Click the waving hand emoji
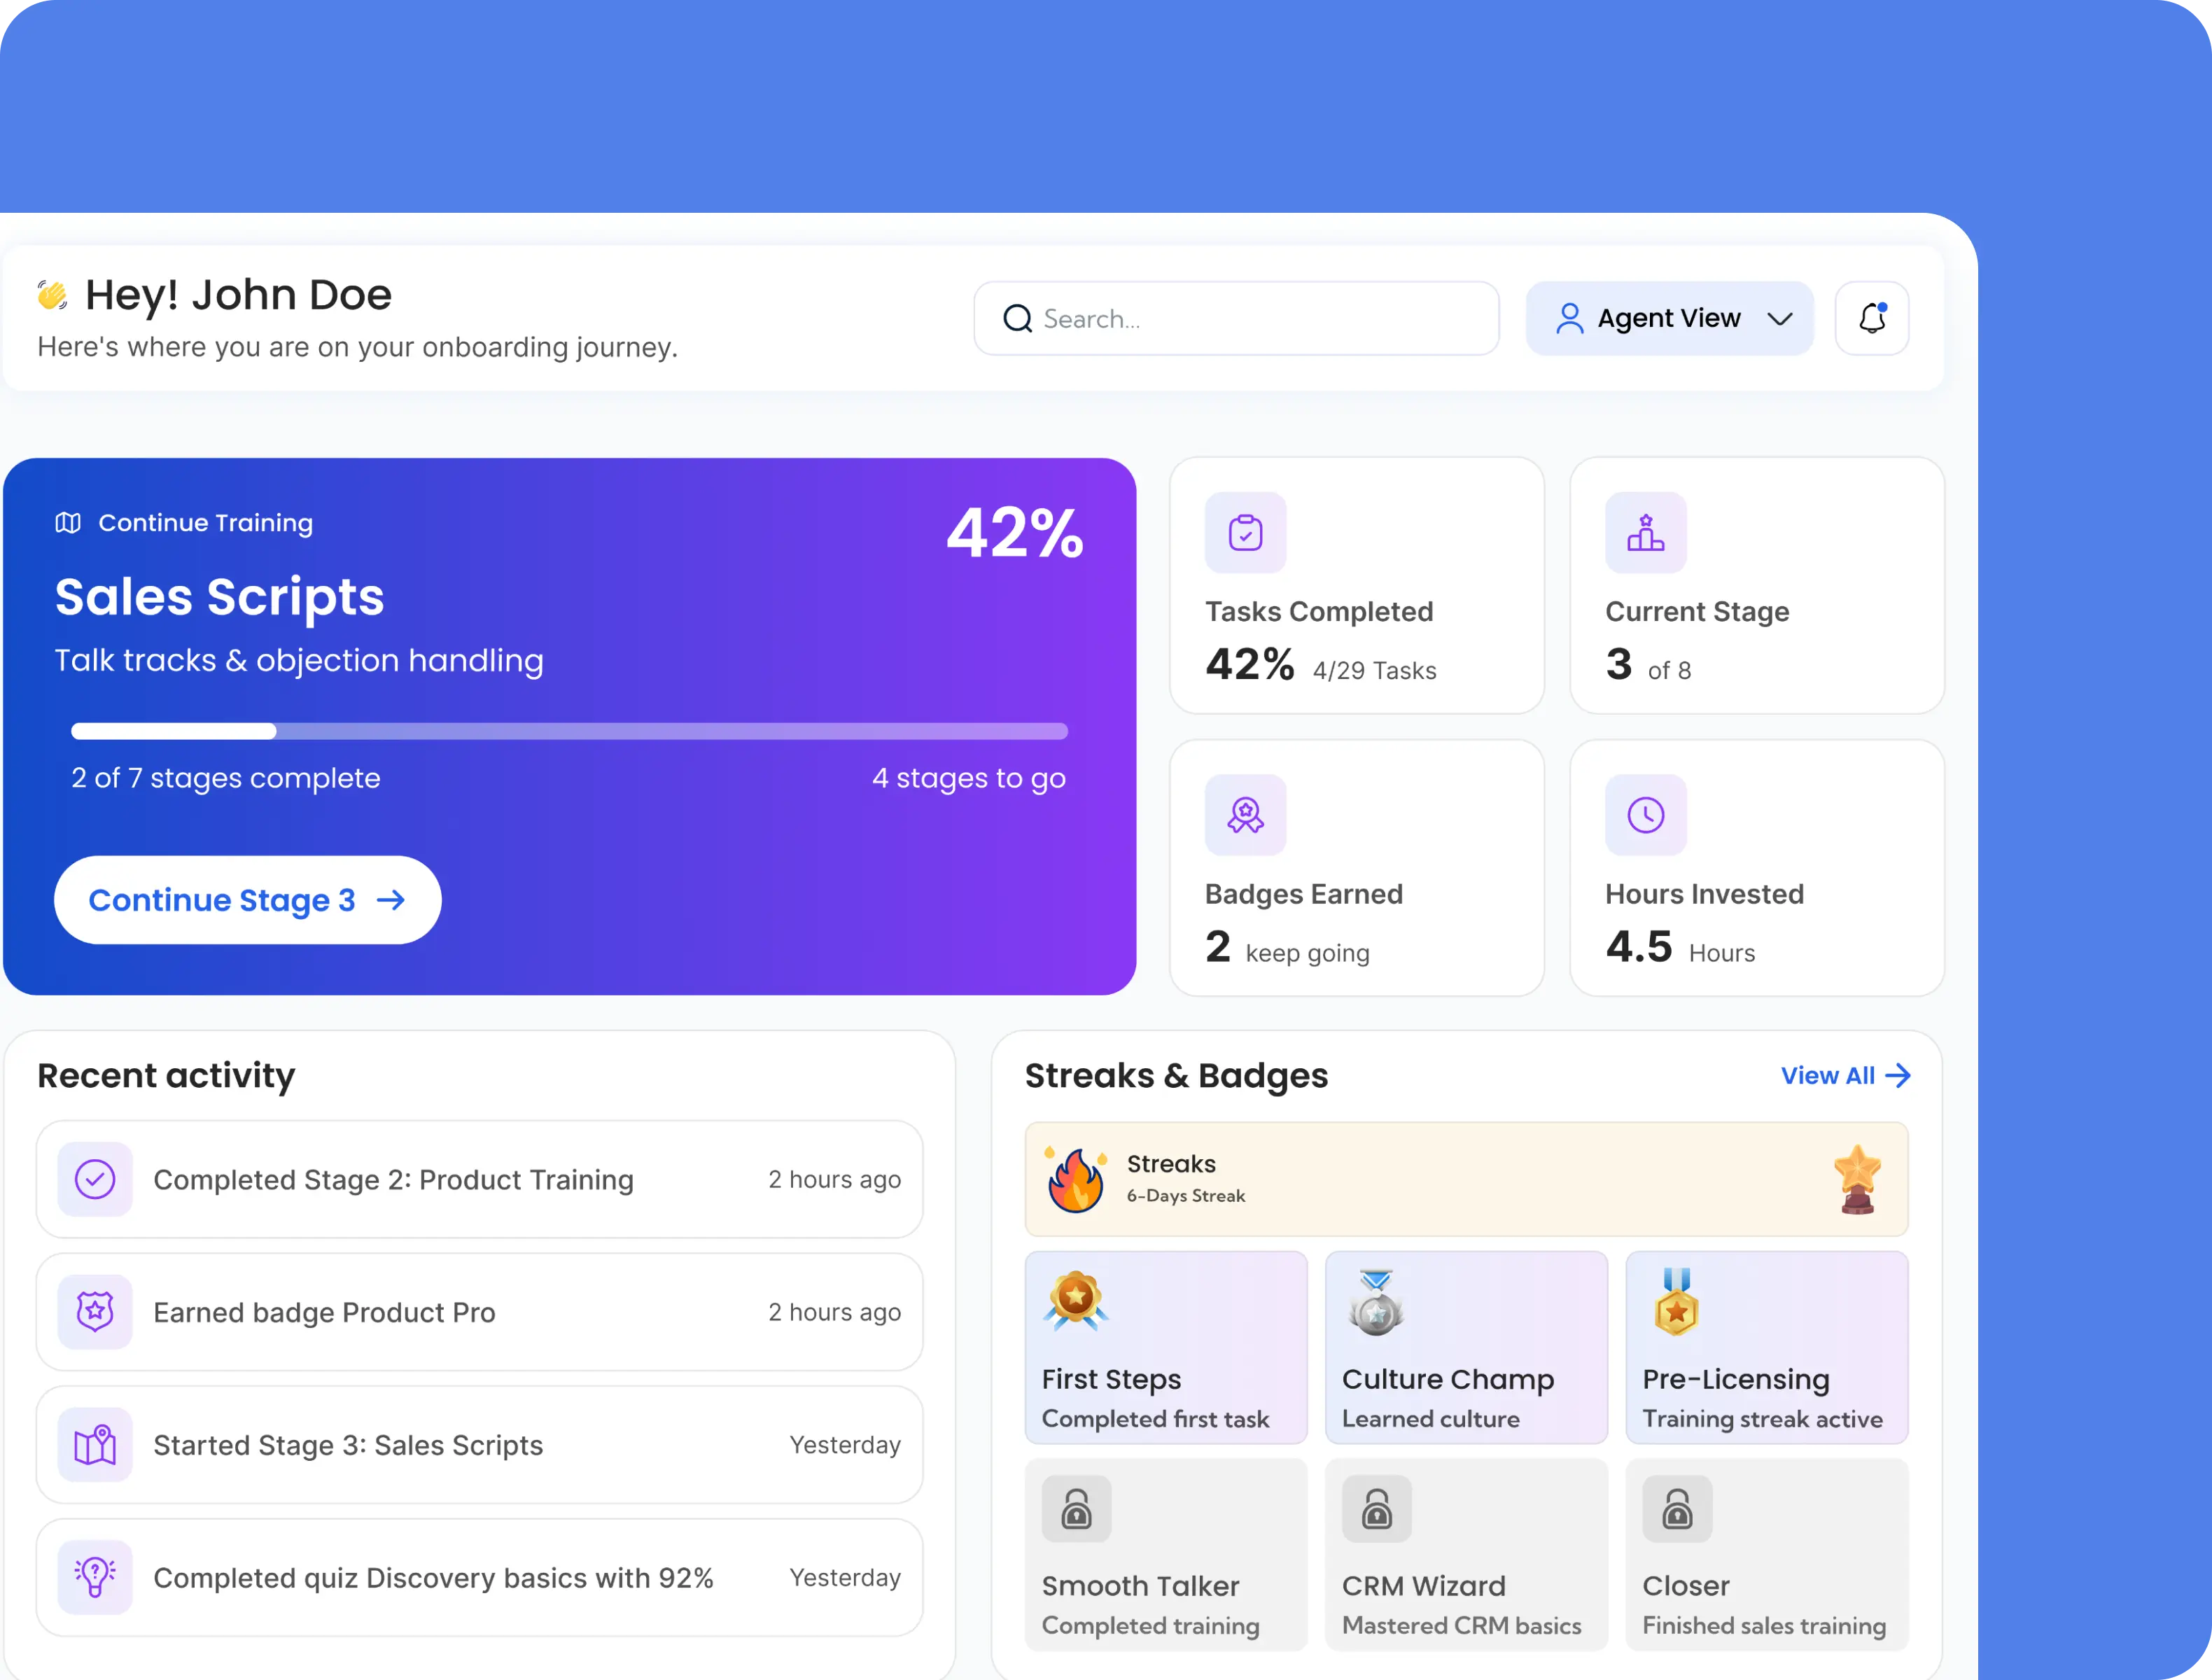Screen dimensions: 2212x1680 point(52,294)
